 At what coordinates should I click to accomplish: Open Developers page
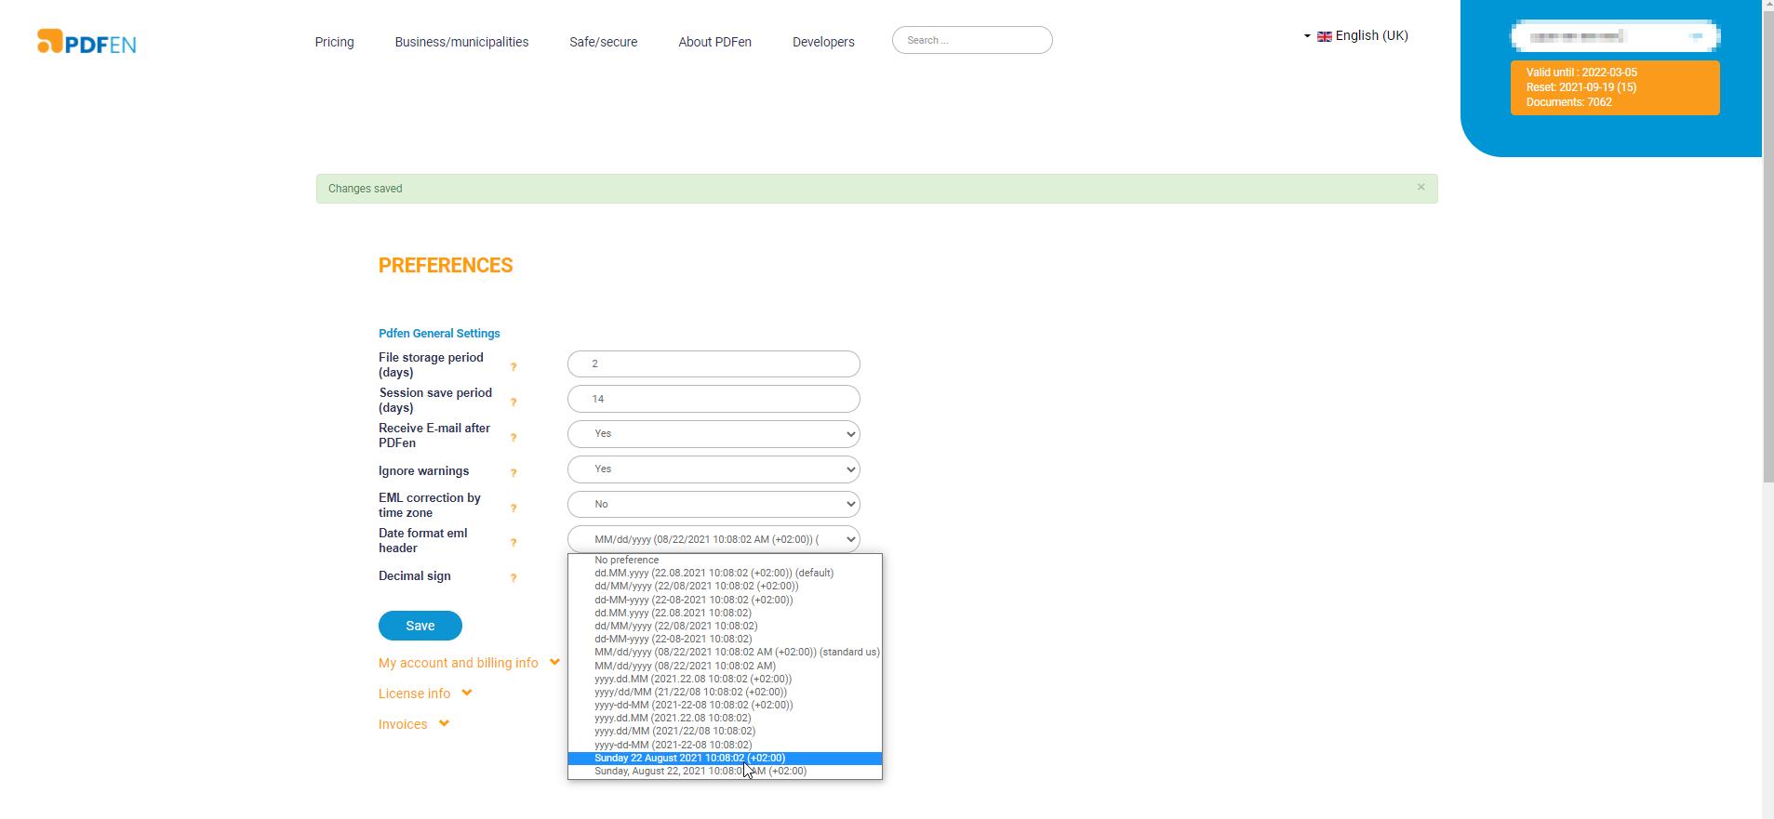click(x=823, y=42)
